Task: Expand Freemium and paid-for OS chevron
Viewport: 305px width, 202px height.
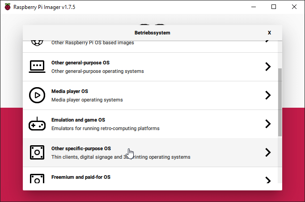Action: (268, 180)
